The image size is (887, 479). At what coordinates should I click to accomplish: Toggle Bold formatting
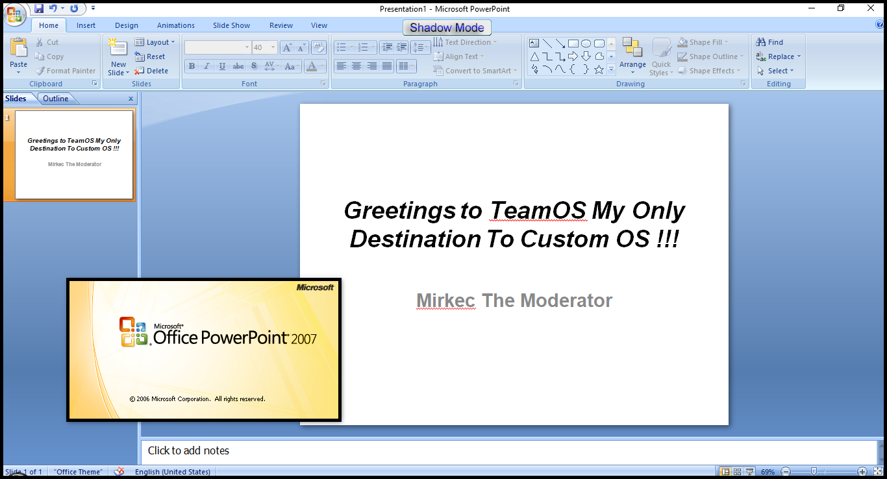(x=192, y=66)
